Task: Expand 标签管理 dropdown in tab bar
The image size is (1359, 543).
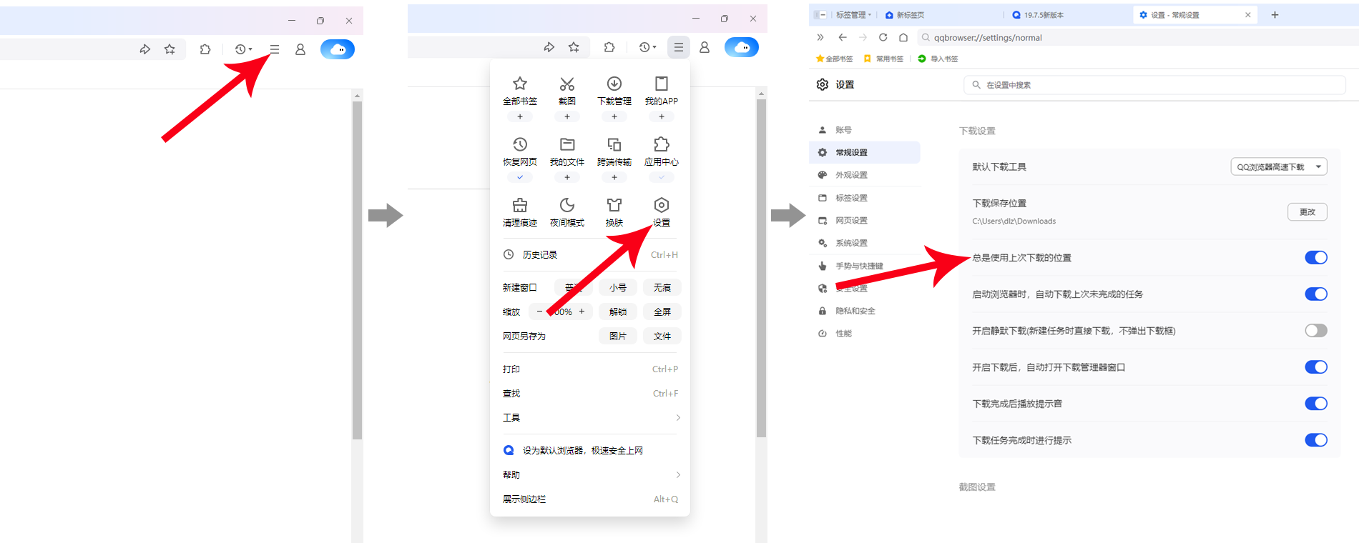Action: [870, 14]
